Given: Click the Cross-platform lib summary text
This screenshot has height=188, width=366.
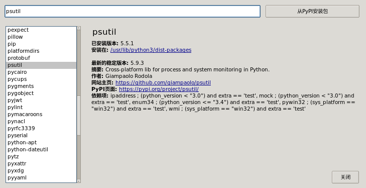Looking at the screenshot, I should [x=187, y=69].
